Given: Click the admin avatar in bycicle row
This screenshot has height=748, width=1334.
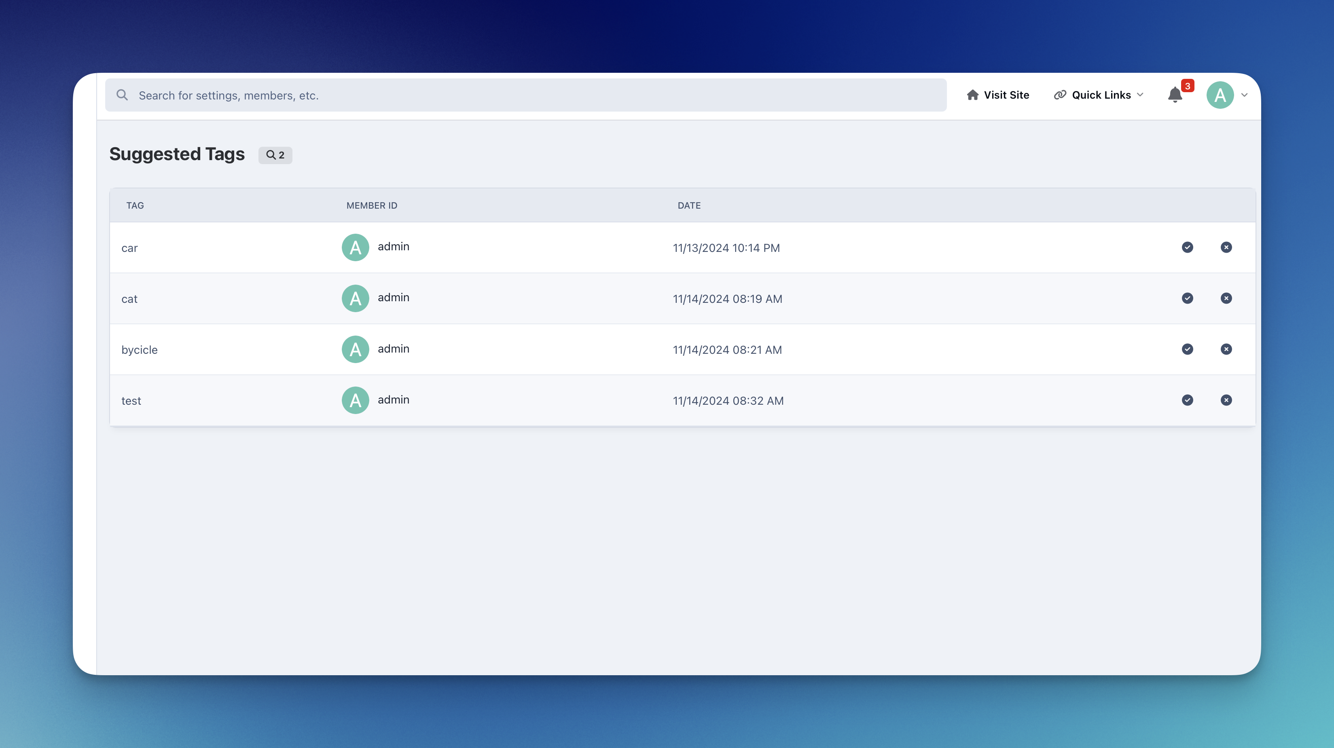Looking at the screenshot, I should point(355,349).
